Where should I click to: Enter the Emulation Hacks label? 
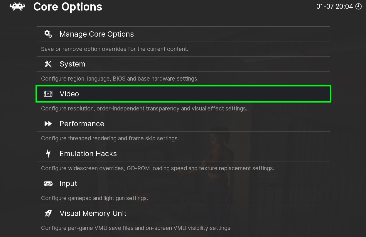pos(88,154)
